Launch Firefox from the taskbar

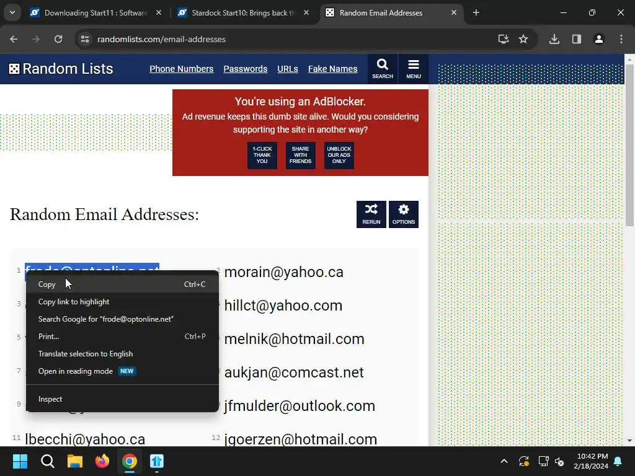102,461
